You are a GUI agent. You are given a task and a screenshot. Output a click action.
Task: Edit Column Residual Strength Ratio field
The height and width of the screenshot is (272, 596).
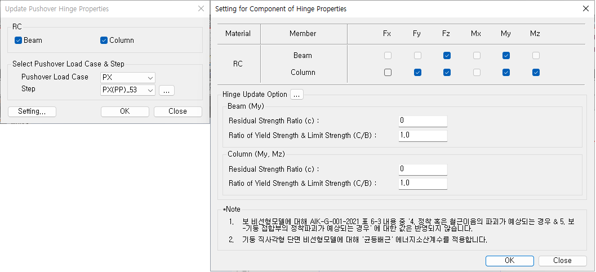423,169
